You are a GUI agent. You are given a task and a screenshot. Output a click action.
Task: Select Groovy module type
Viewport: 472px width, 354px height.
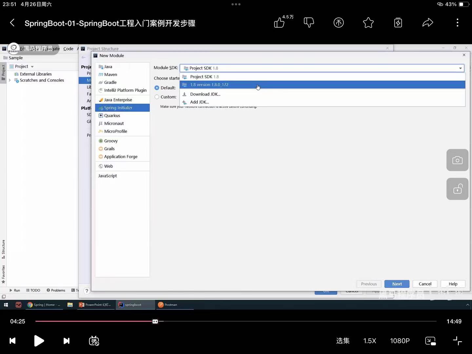(122, 141)
